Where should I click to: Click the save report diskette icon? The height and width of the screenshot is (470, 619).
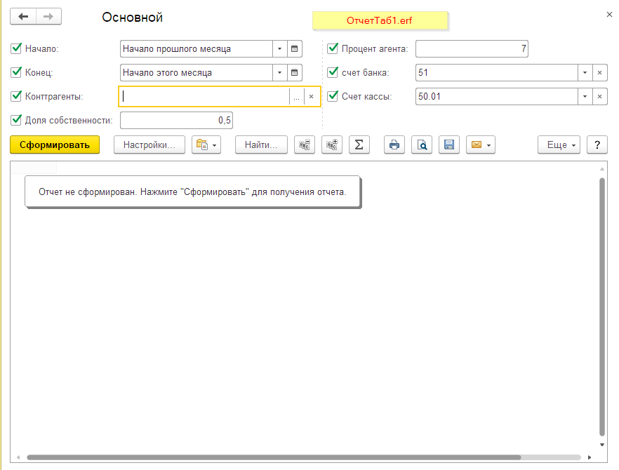(x=449, y=145)
